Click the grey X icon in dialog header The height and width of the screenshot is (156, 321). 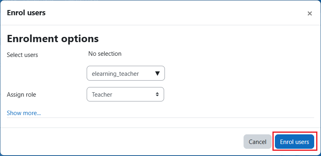pyautogui.click(x=309, y=14)
